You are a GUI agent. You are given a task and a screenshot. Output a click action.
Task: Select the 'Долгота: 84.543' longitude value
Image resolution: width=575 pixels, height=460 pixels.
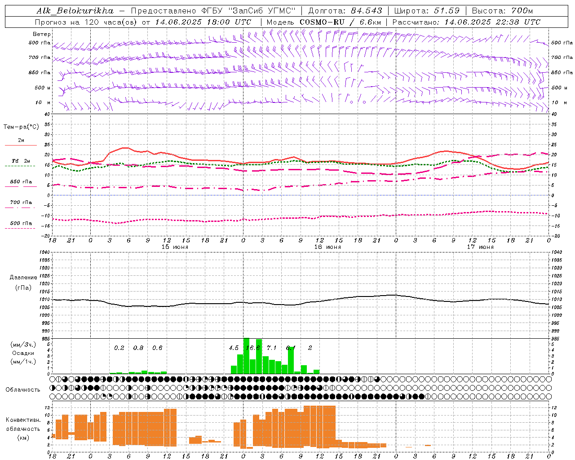[345, 11]
